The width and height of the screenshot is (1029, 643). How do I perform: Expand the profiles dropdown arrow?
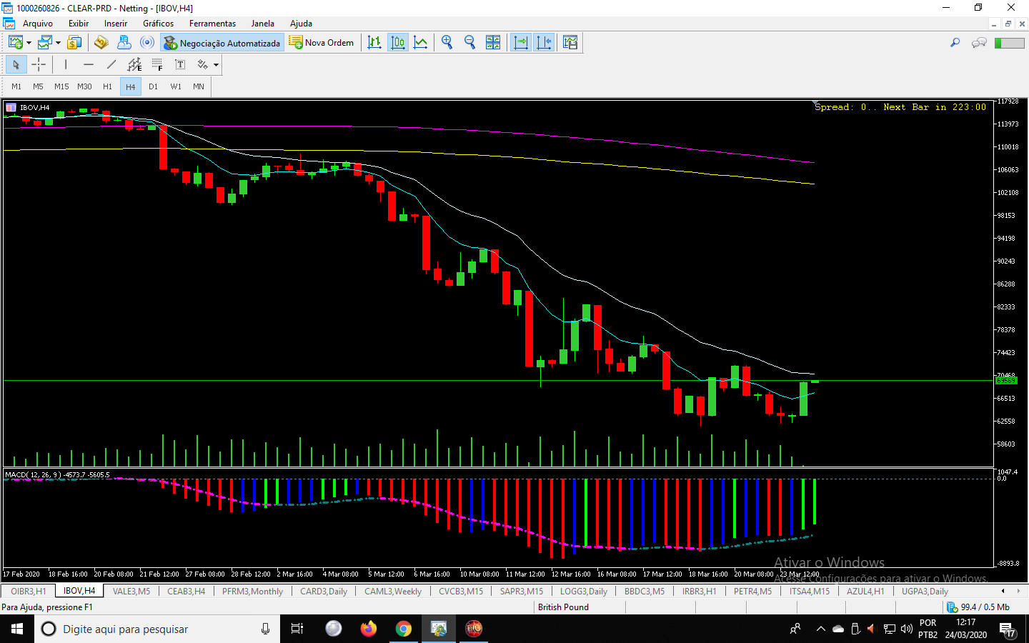point(58,43)
